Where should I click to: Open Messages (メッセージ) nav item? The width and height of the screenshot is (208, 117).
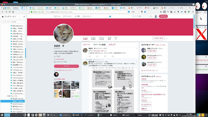click(87, 16)
